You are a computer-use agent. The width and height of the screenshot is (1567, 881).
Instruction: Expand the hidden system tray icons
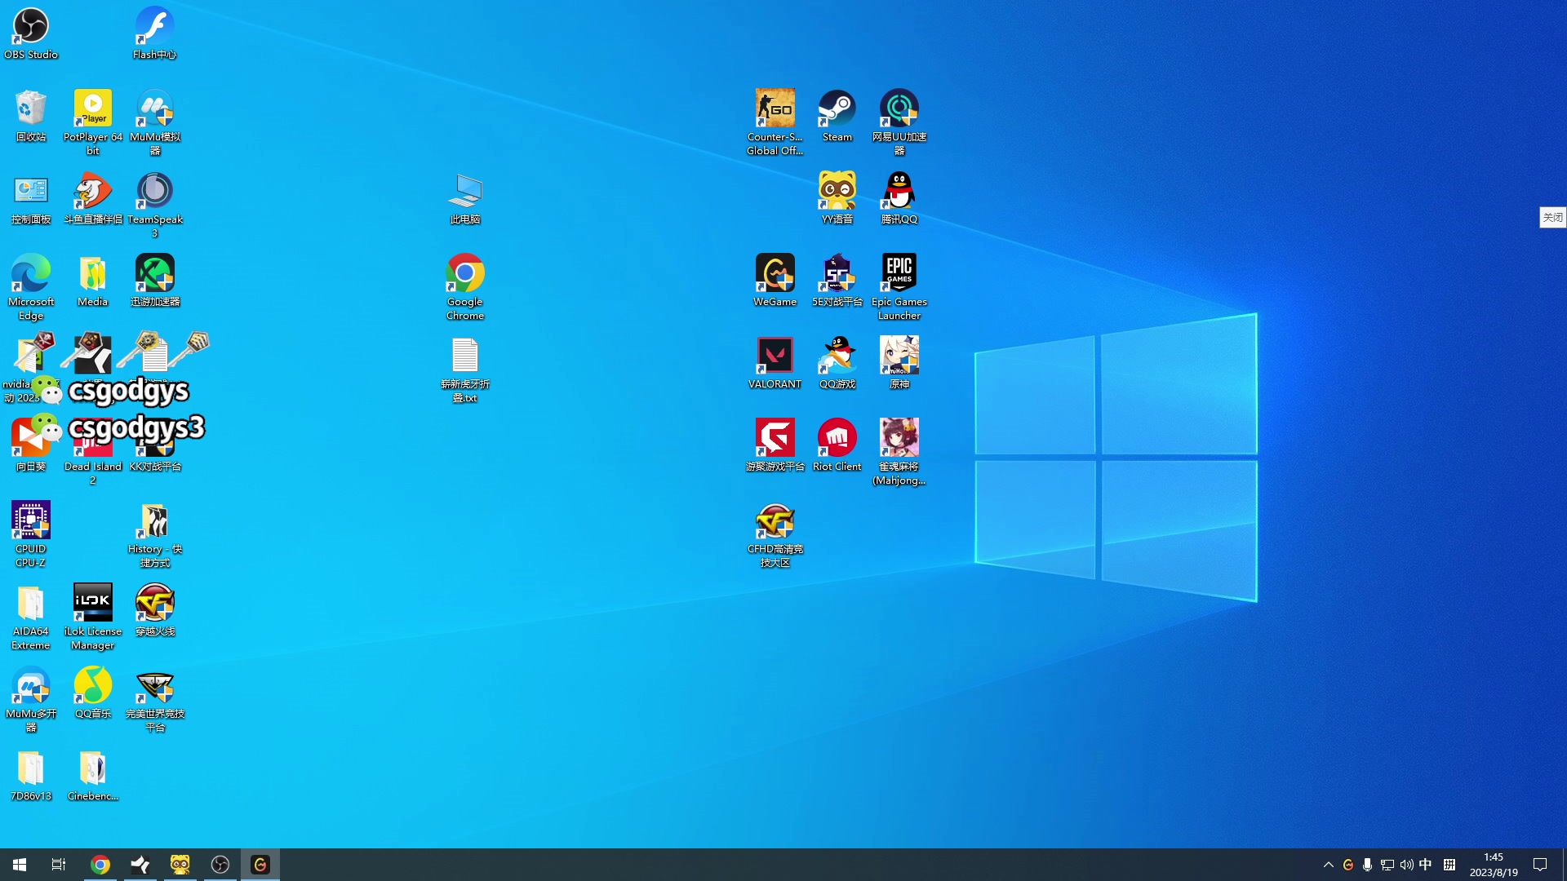1329,865
